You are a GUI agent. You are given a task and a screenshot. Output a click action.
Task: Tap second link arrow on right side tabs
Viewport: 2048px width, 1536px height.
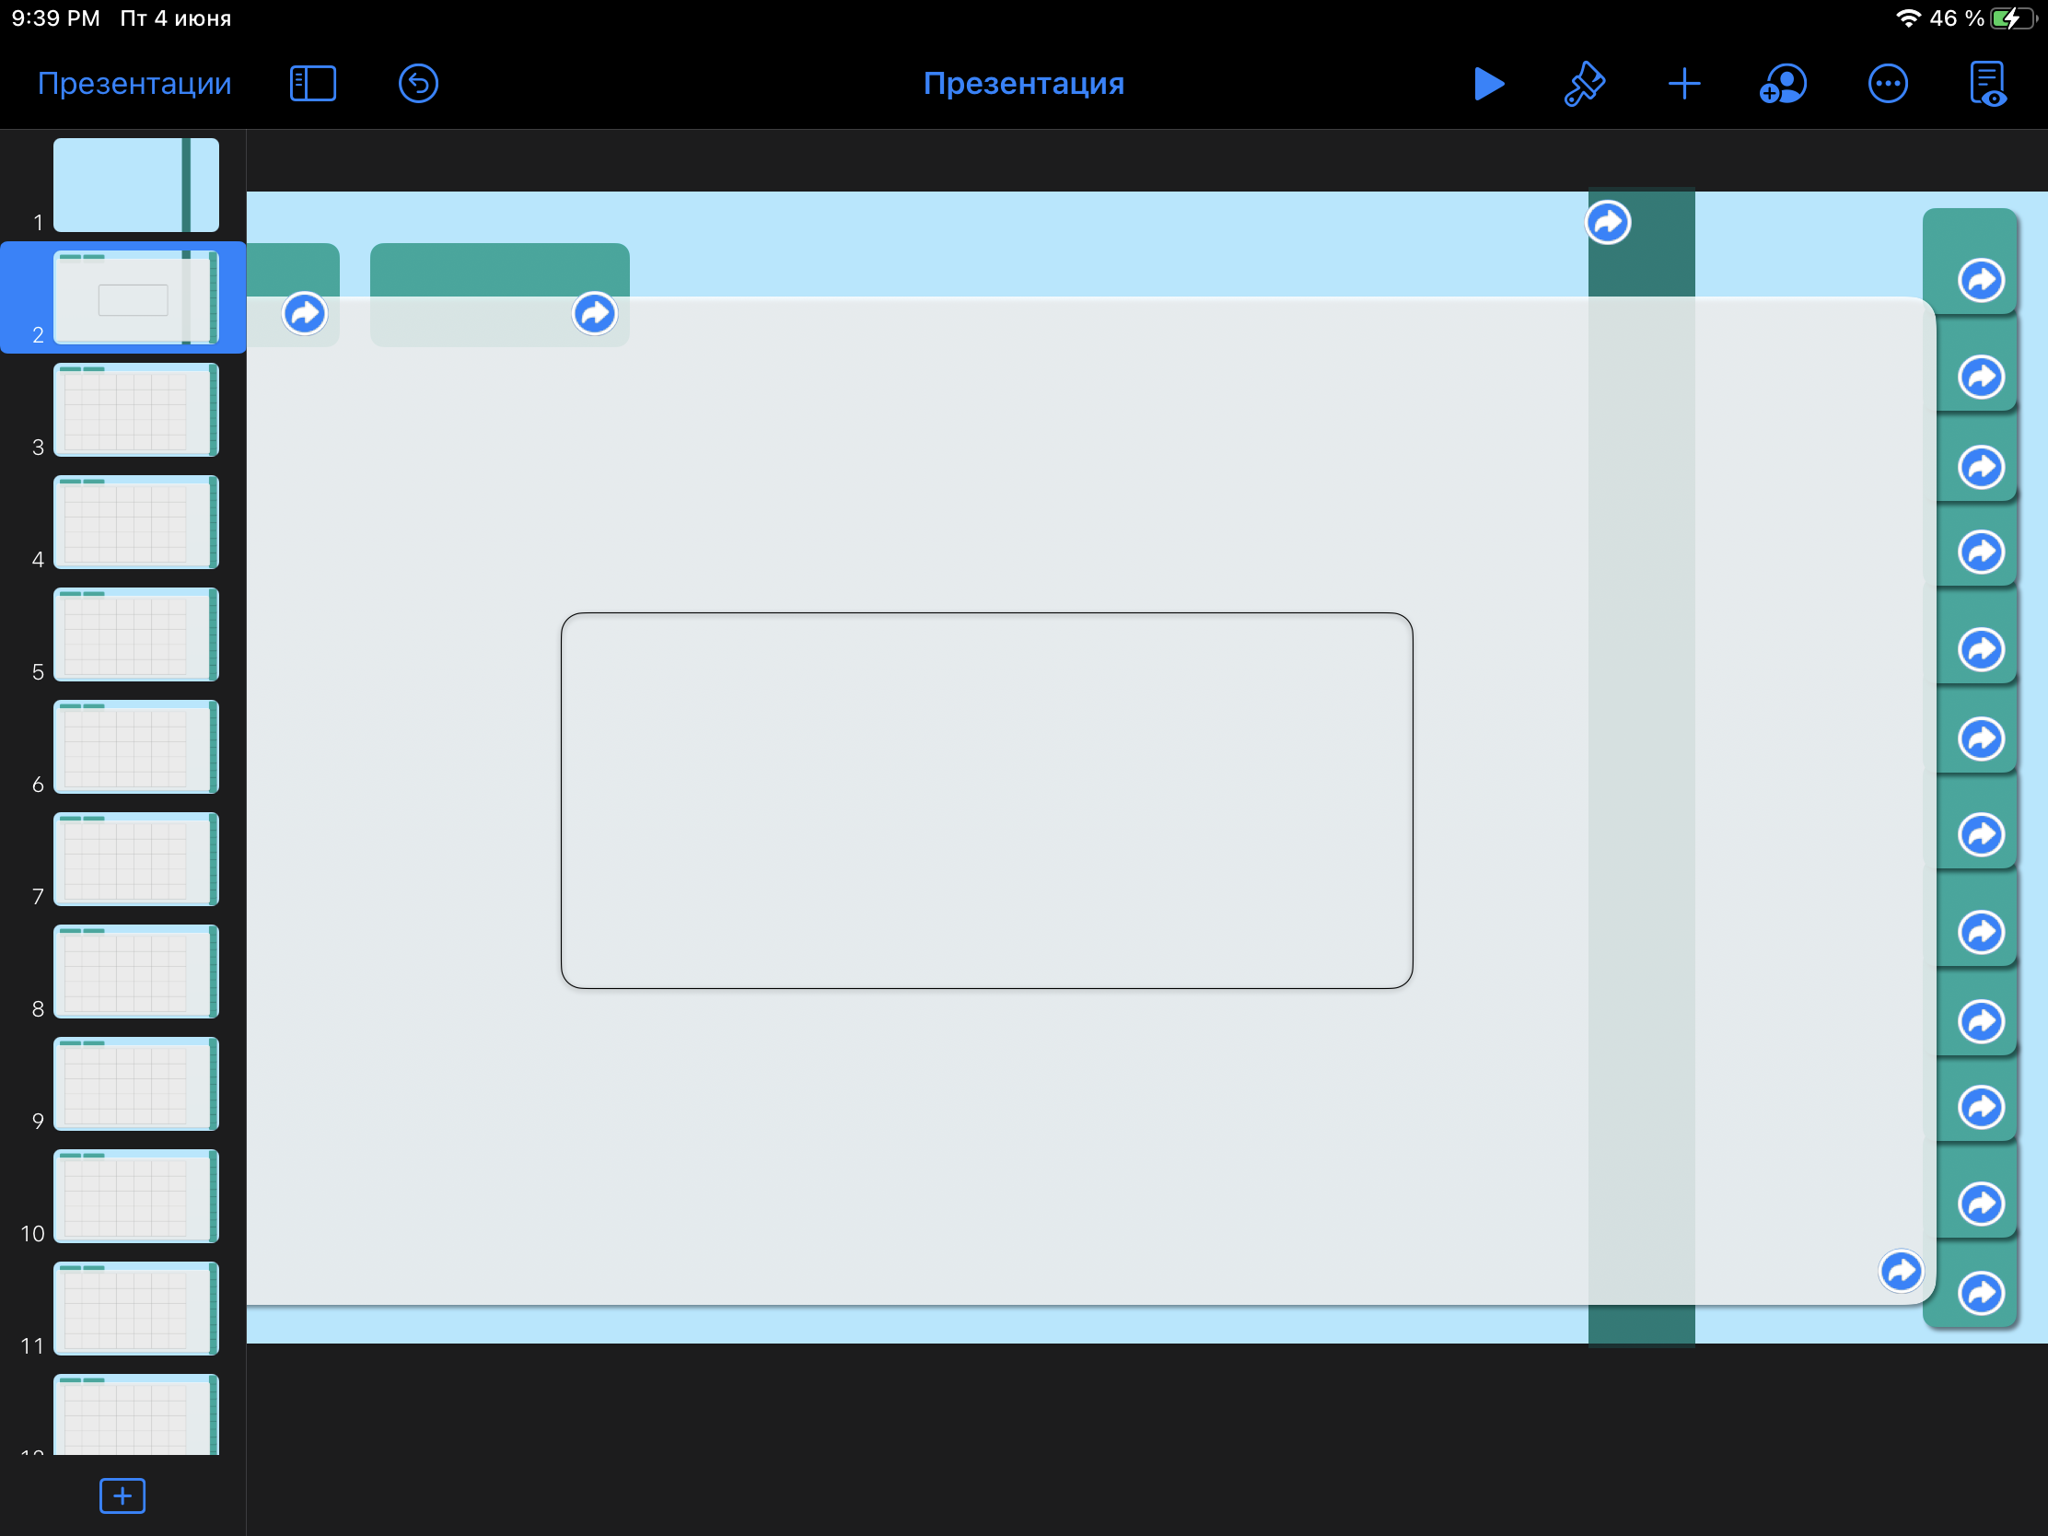pos(1982,377)
